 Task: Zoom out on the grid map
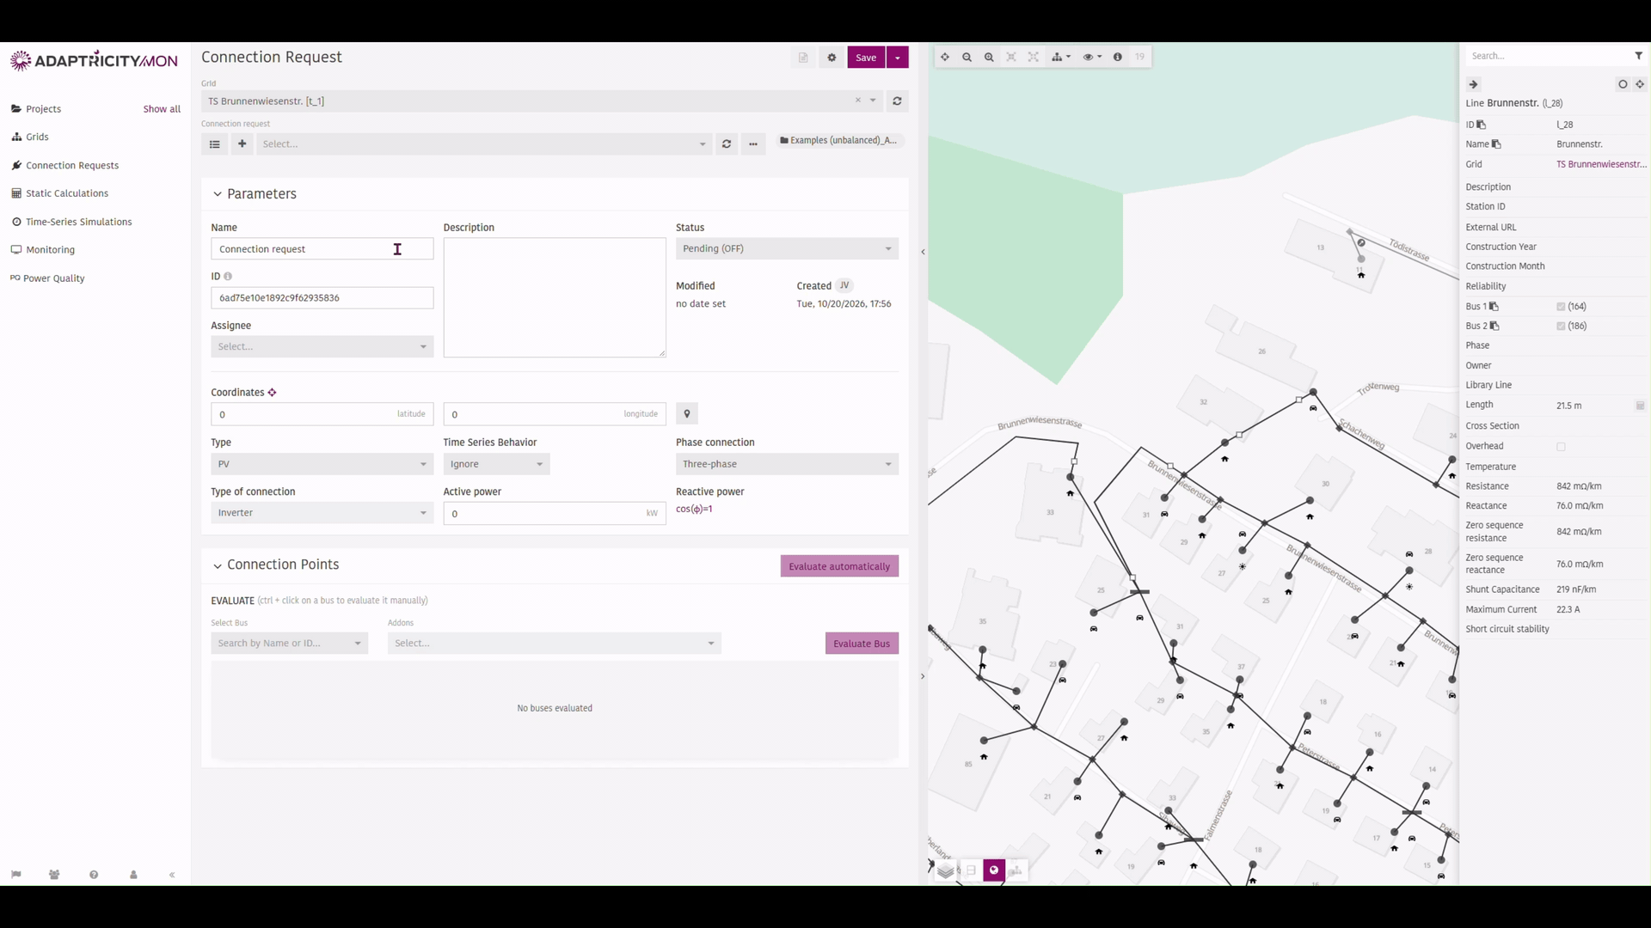(967, 58)
